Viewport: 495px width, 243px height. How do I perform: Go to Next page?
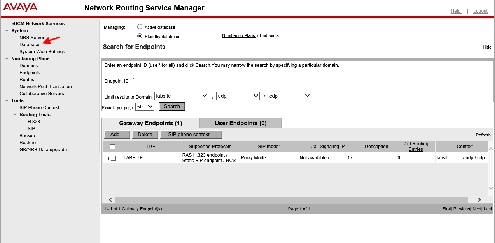point(477,209)
